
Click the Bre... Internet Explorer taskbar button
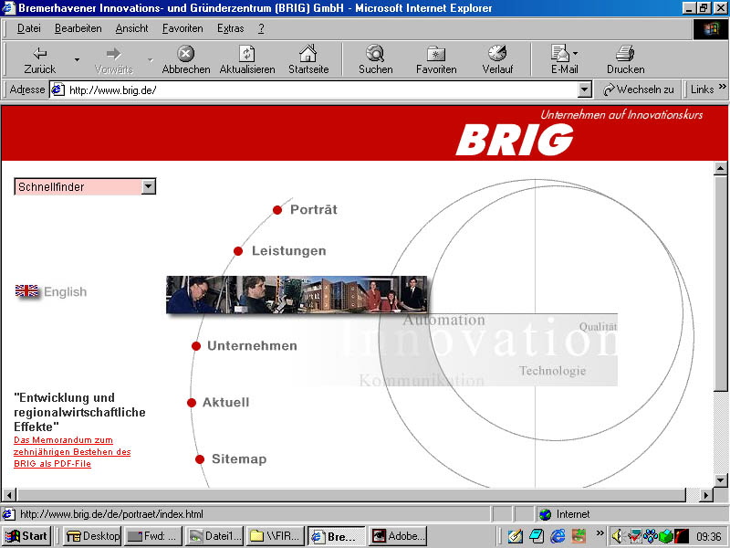click(x=336, y=536)
